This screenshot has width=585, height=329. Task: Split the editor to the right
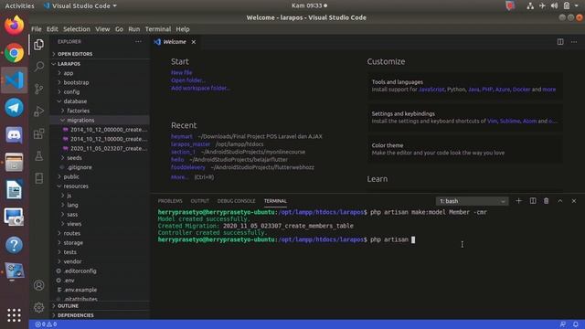tap(560, 42)
